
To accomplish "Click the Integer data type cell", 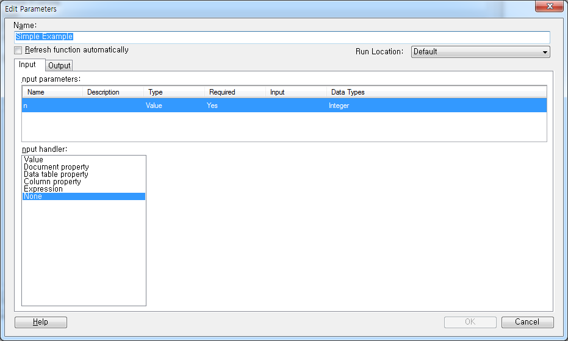I will [x=339, y=106].
